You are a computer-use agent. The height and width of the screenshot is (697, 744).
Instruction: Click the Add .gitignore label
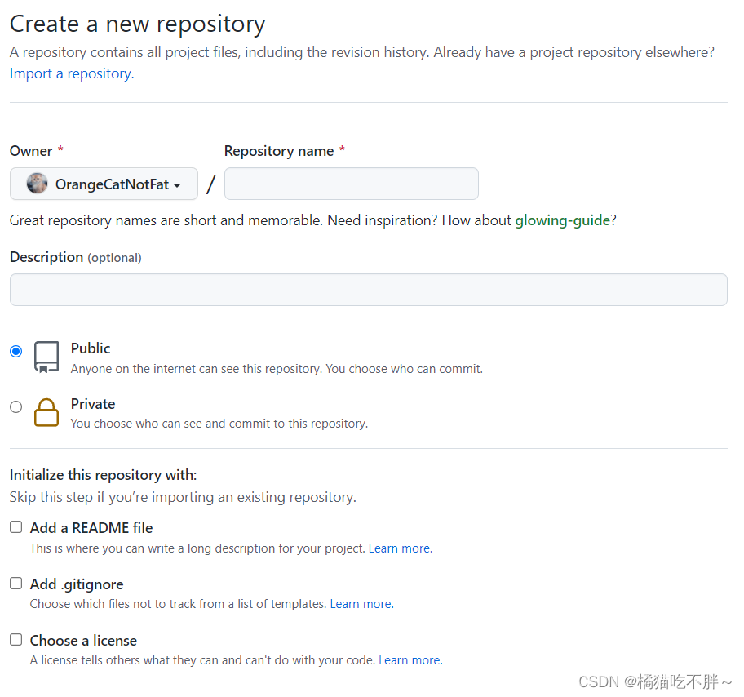tap(77, 584)
